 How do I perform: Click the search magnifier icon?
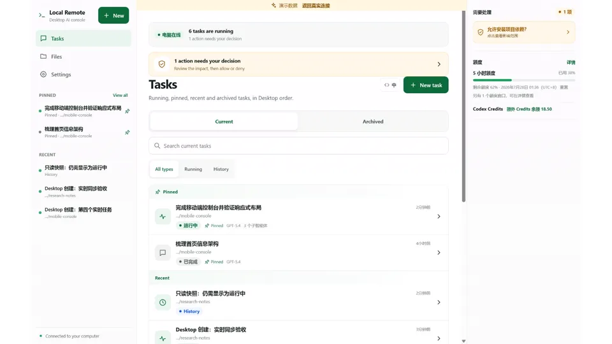157,145
